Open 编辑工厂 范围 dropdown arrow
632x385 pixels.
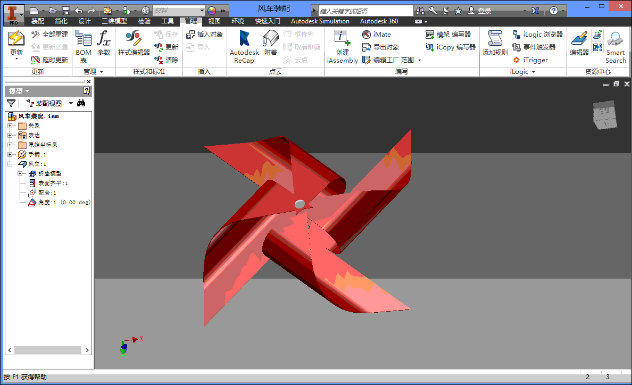(x=420, y=60)
